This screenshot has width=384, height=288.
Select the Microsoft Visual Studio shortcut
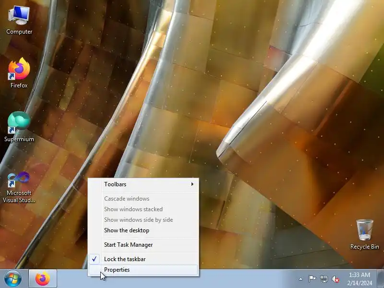[19, 187]
